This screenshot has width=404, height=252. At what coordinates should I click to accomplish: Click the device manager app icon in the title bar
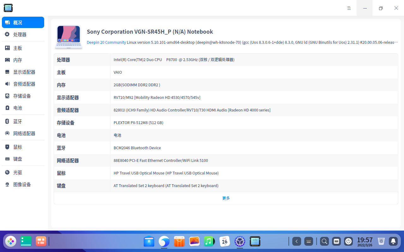point(8,8)
